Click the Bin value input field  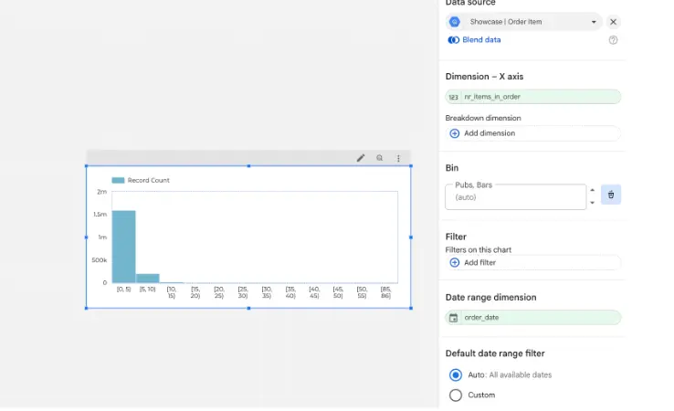coord(515,197)
